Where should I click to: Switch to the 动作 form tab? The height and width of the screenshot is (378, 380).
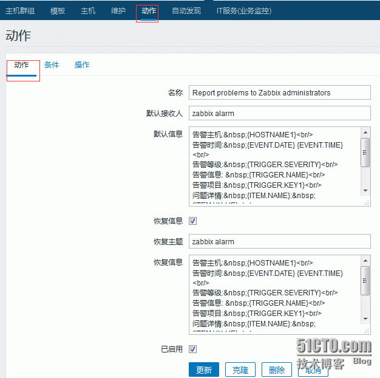(x=21, y=65)
